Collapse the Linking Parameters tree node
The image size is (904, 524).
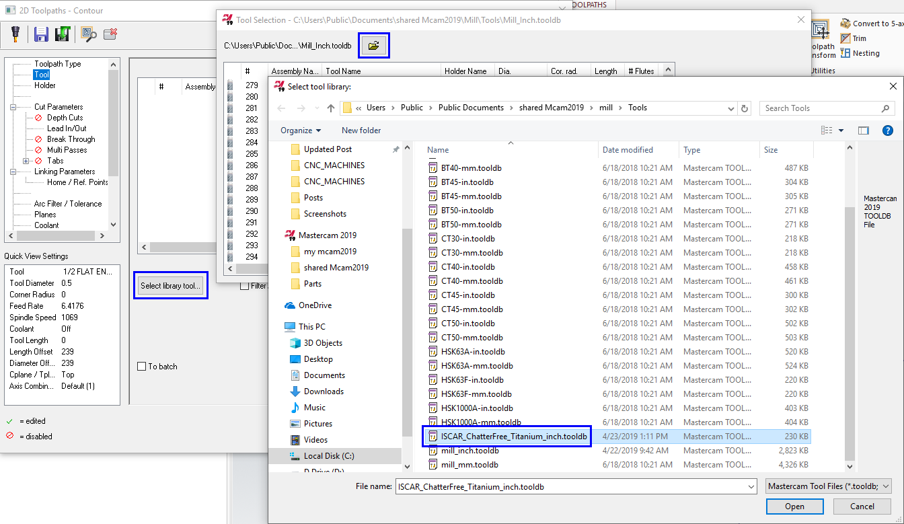coord(14,172)
